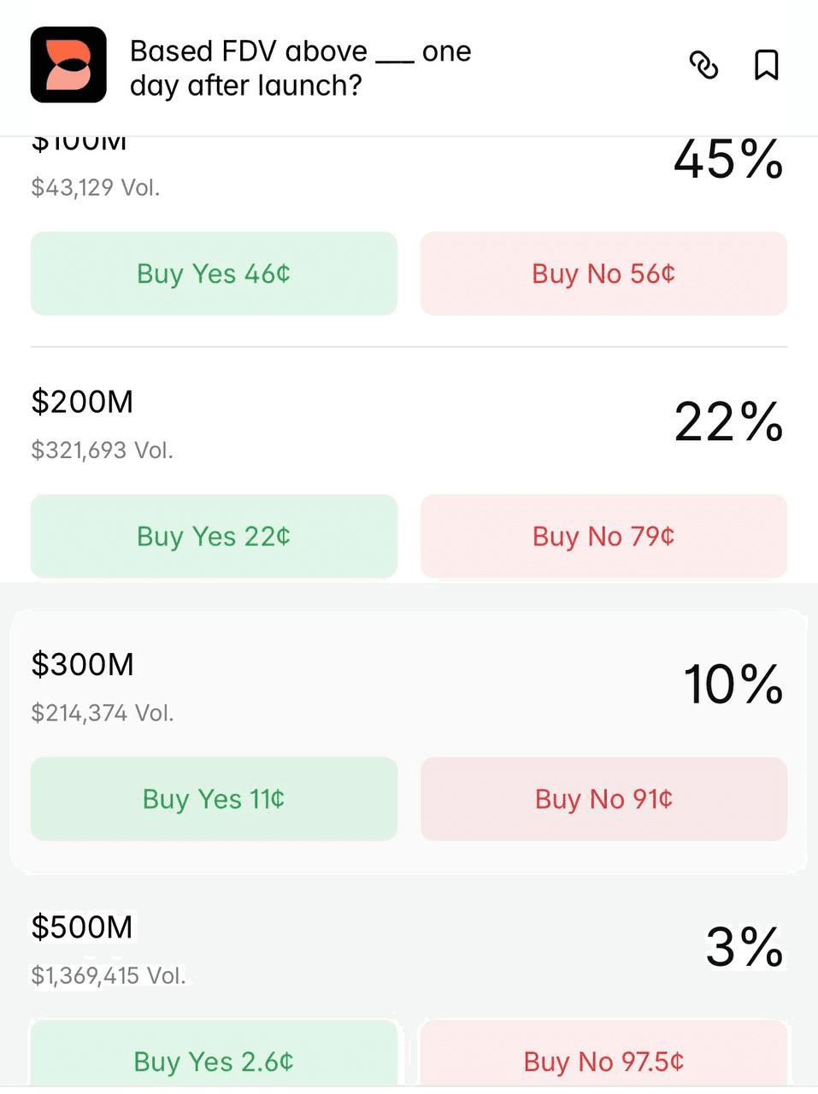The width and height of the screenshot is (818, 1094).
Task: Tap Buy No 79¢ for $200M
Action: coord(603,536)
